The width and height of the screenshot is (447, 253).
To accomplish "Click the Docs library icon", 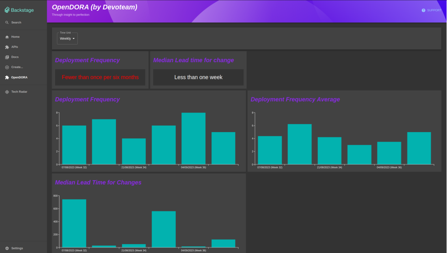I will tap(7, 57).
